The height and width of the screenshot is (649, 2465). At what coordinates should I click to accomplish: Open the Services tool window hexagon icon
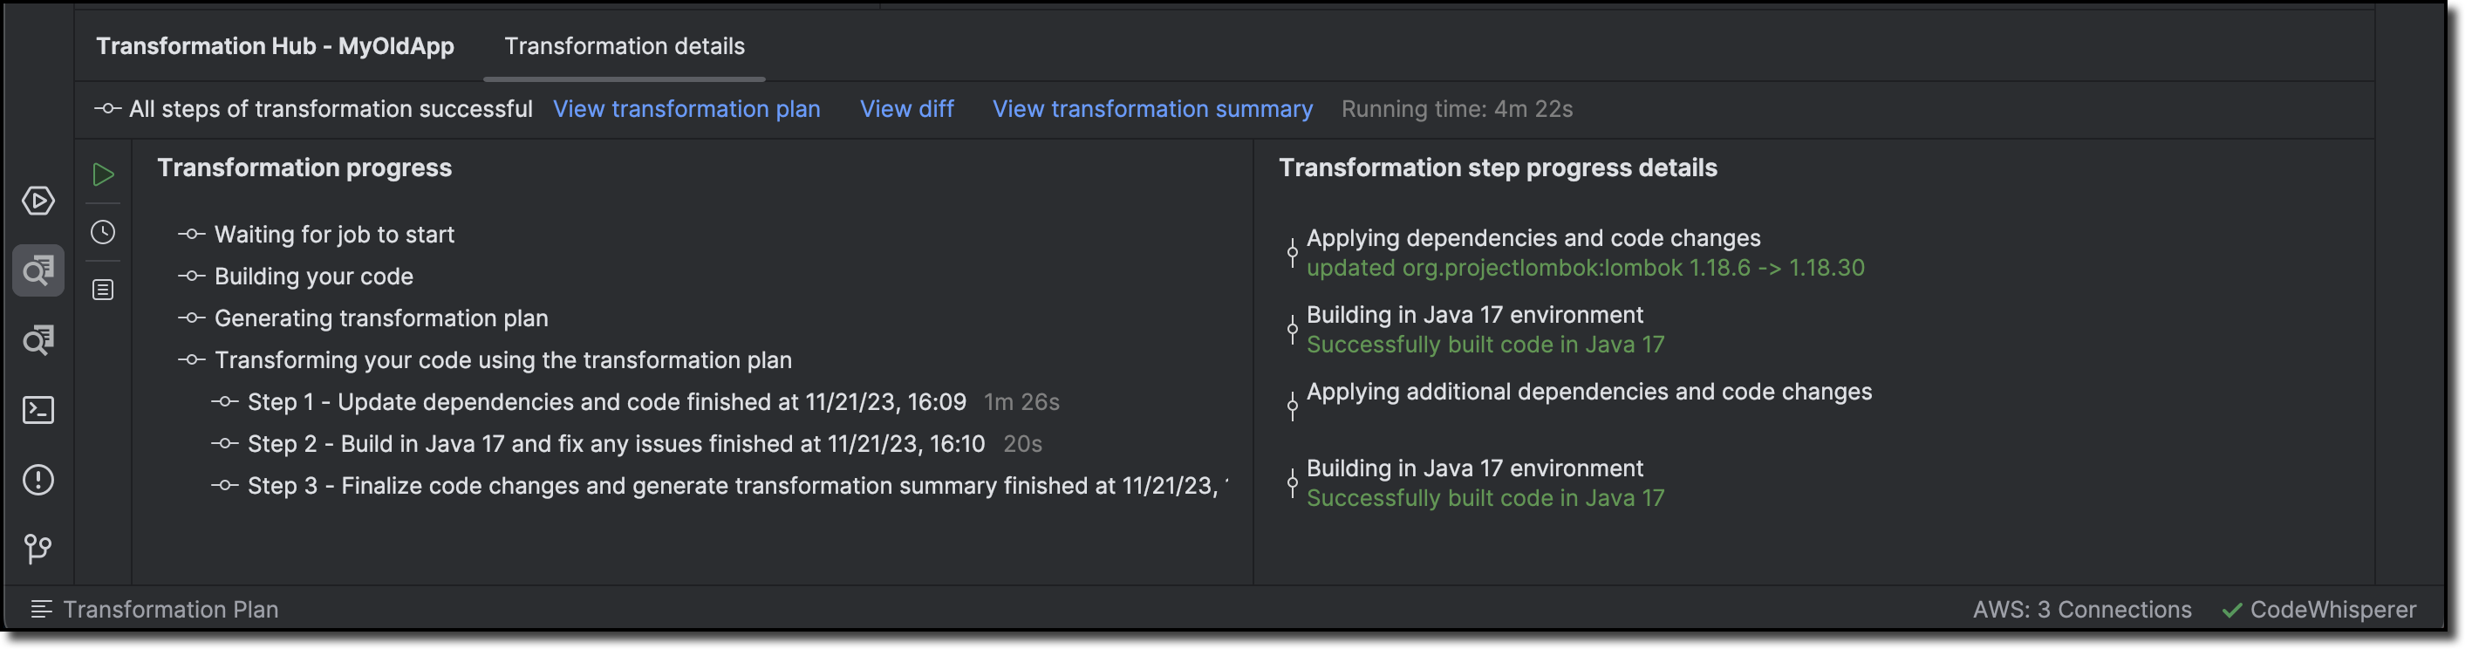(38, 201)
